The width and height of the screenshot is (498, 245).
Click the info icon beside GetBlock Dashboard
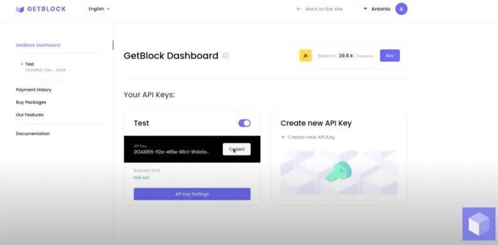click(225, 56)
